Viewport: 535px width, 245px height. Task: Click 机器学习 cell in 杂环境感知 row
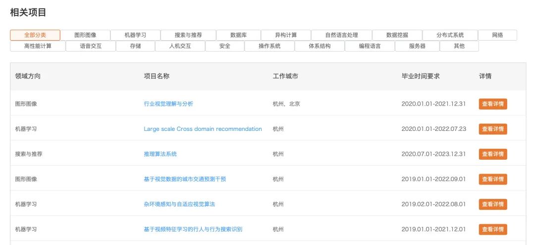(26, 204)
